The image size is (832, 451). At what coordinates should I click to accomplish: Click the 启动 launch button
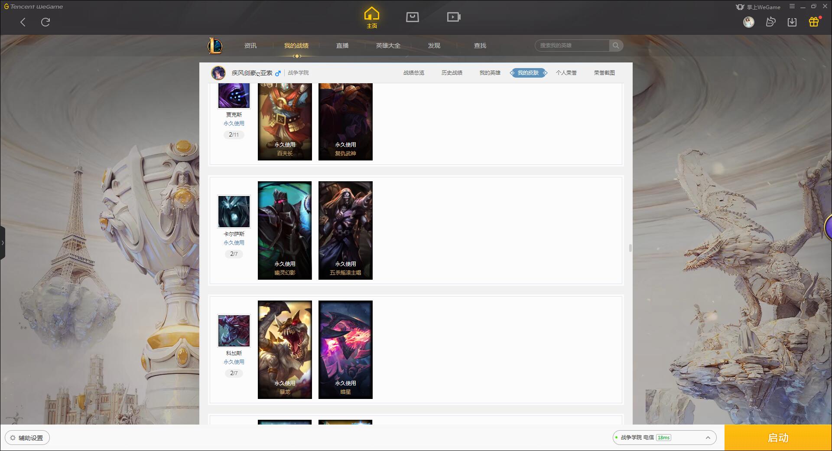coord(778,438)
